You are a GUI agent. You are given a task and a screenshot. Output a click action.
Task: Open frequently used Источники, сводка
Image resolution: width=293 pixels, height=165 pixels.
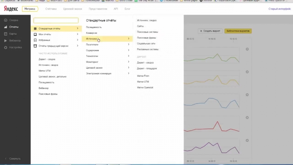(x=48, y=65)
